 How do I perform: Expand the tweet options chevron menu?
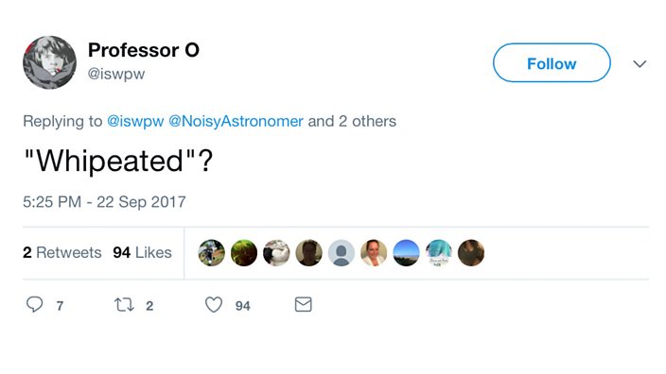(640, 64)
